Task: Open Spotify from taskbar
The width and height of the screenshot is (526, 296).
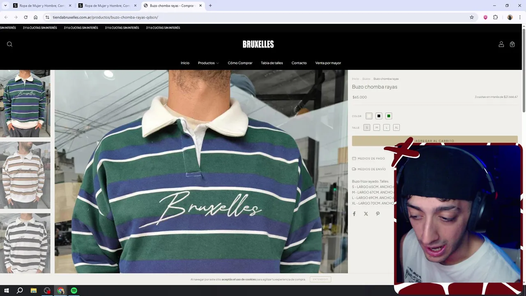Action: (x=74, y=291)
